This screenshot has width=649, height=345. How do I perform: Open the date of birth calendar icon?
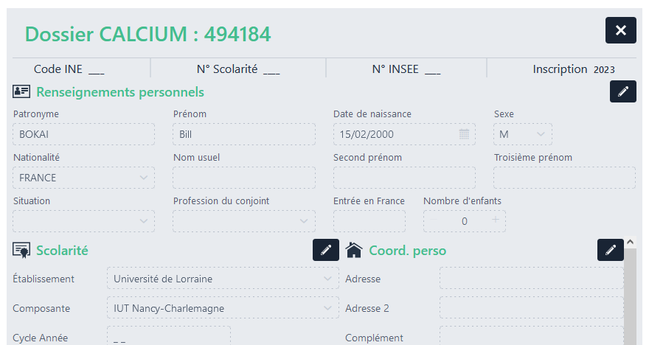coord(464,134)
